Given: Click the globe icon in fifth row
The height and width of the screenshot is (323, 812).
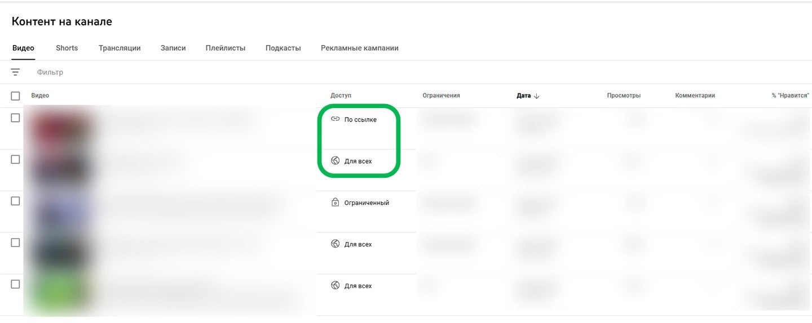Looking at the screenshot, I should (335, 286).
